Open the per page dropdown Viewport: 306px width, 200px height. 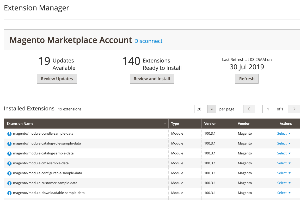pyautogui.click(x=212, y=109)
